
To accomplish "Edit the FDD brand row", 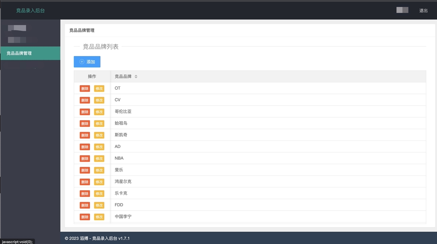I will coord(99,205).
